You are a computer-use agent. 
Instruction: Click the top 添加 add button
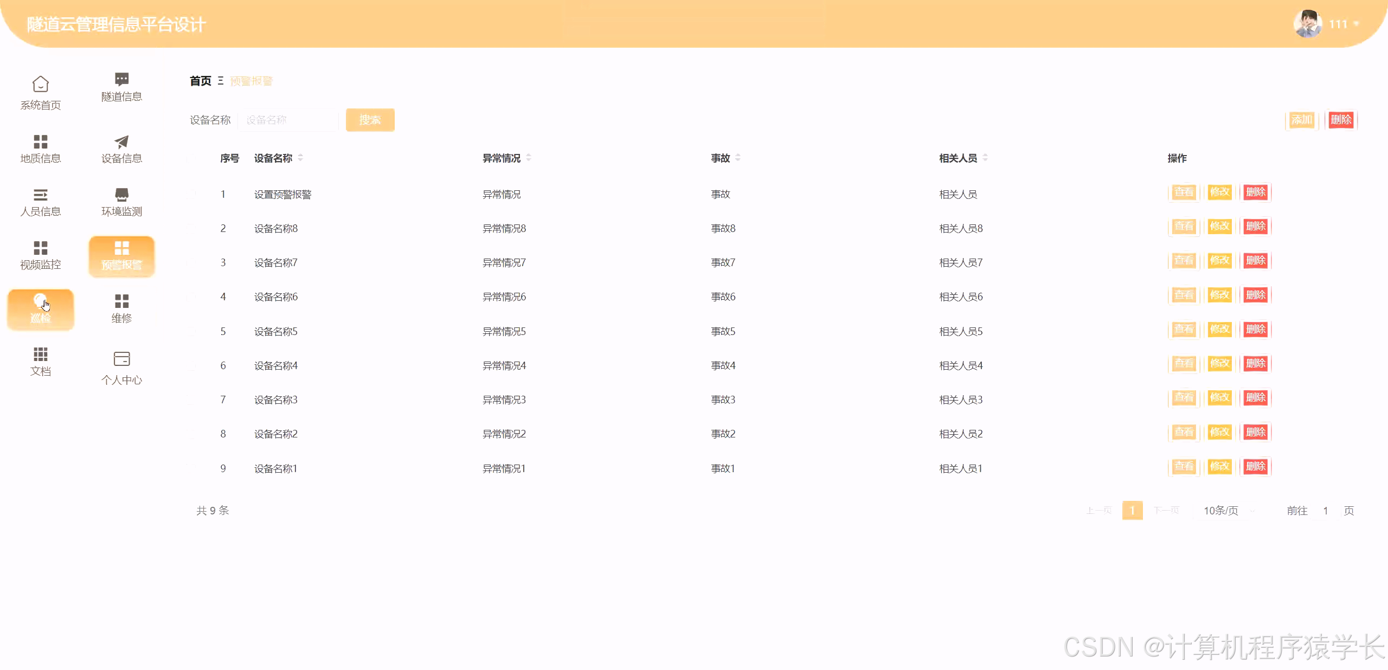1301,120
